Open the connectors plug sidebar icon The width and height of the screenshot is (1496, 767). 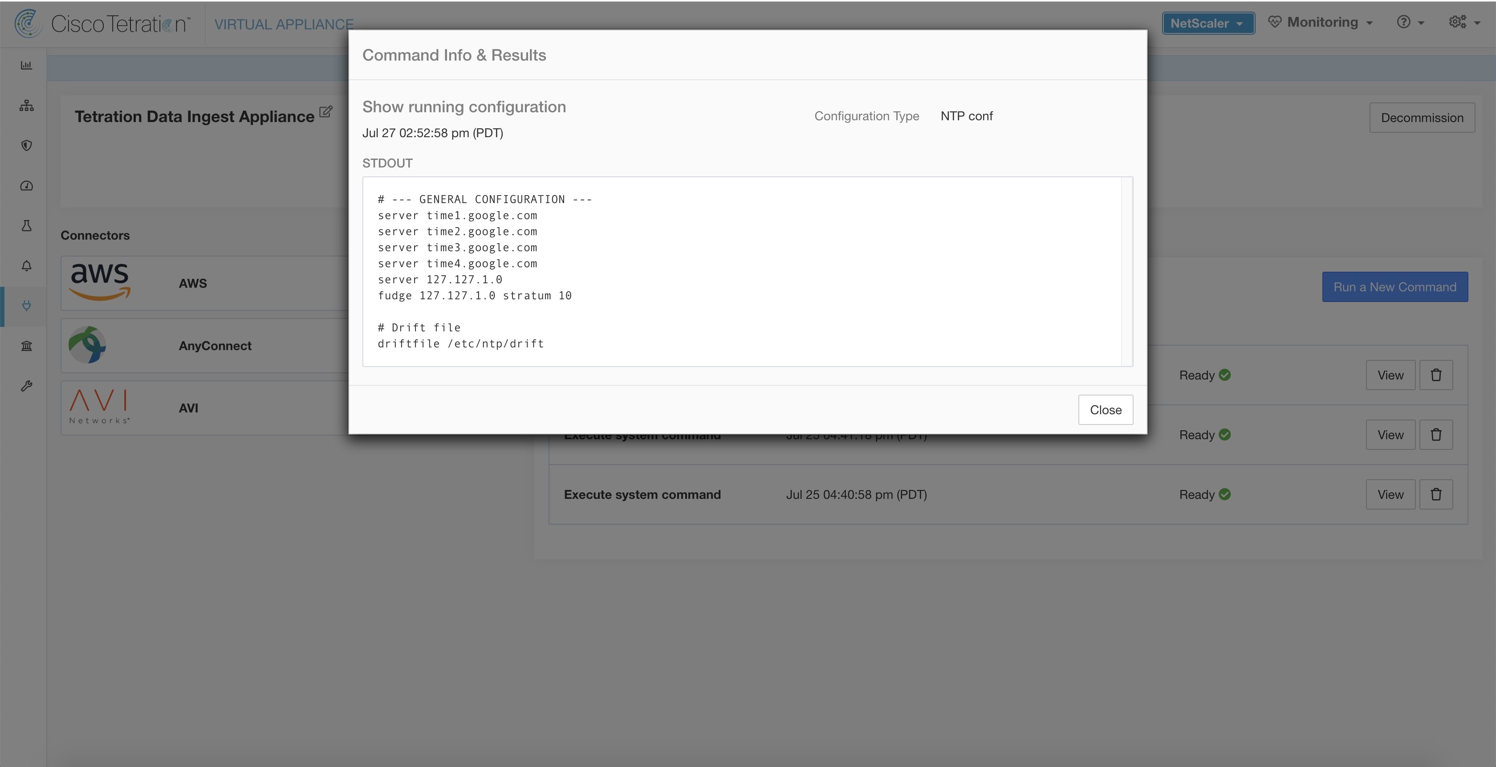click(x=26, y=306)
